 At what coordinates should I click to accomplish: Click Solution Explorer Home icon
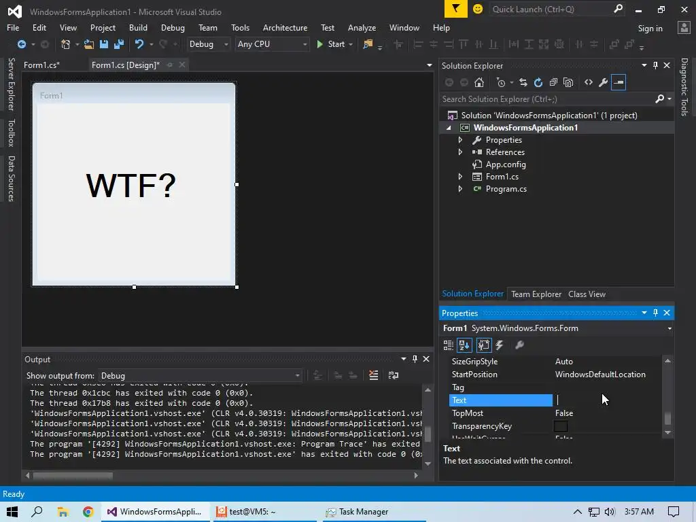[x=479, y=82]
